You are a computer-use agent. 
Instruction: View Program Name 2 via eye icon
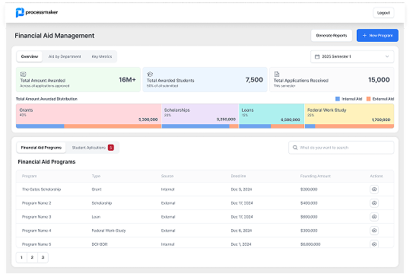click(x=374, y=203)
